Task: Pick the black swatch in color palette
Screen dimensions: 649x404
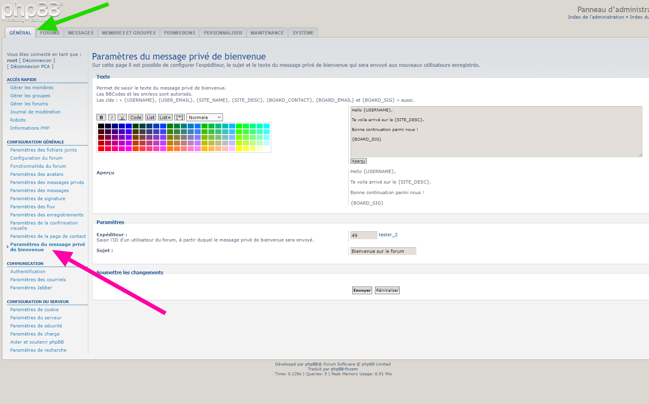Action: 101,126
